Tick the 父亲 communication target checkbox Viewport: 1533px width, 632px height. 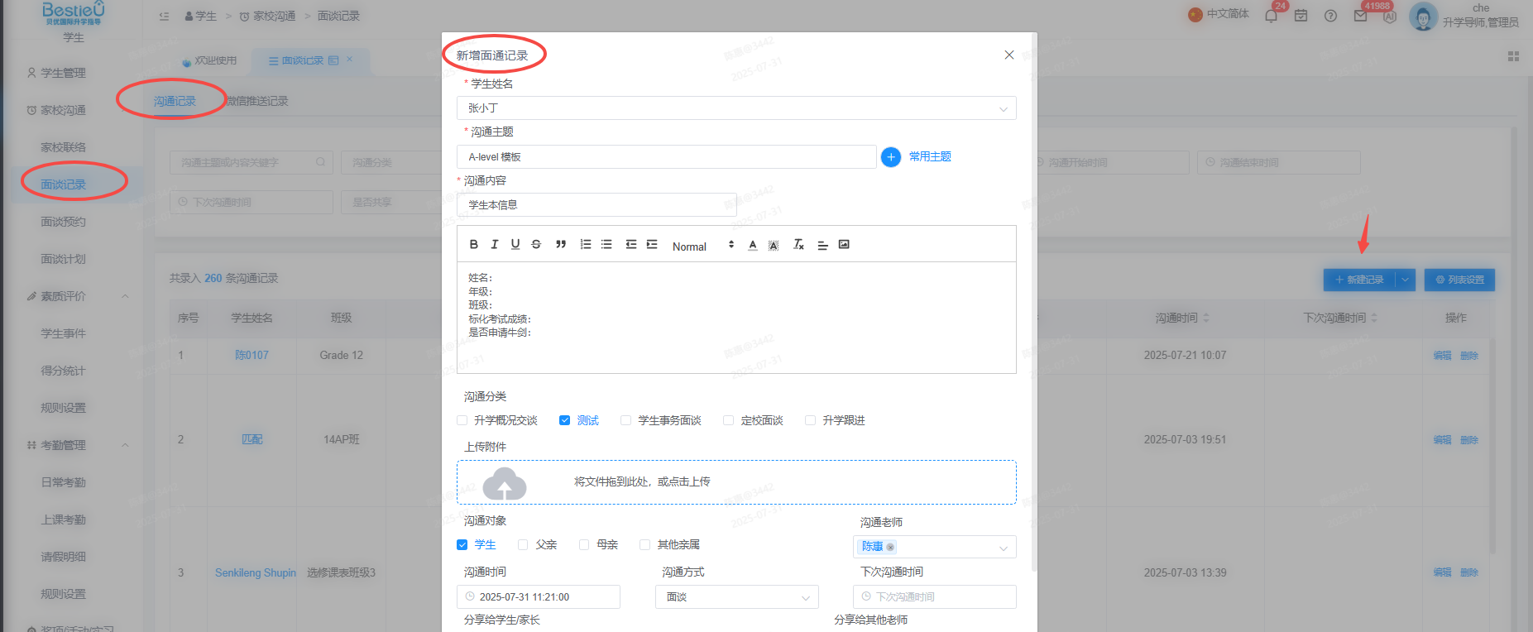523,544
